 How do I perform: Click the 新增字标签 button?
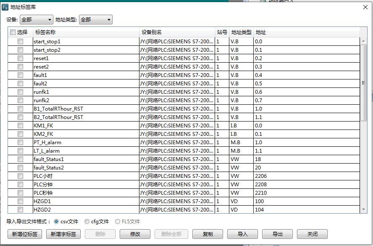[63, 234]
